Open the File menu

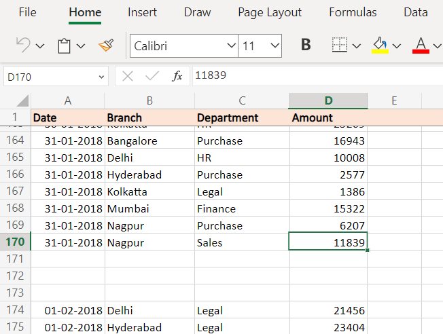tap(28, 12)
